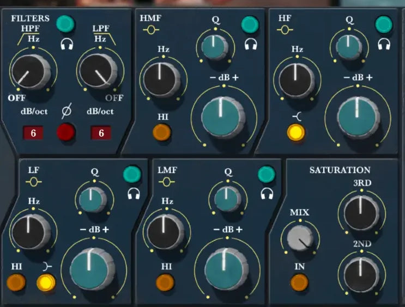Toggle the LF HI range button

pyautogui.click(x=16, y=283)
